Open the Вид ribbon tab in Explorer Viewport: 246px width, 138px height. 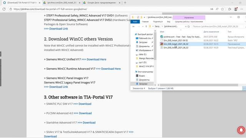click(x=169, y=21)
